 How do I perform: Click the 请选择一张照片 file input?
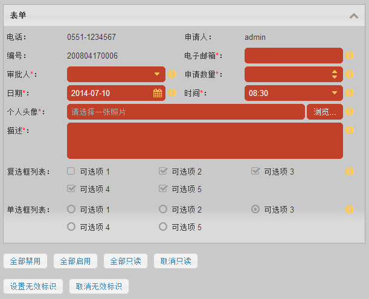click(x=186, y=112)
